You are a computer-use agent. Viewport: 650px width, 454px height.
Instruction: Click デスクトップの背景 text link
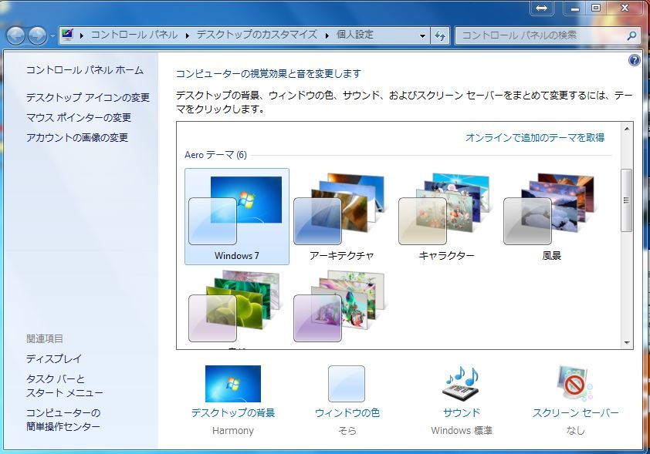coord(233,412)
